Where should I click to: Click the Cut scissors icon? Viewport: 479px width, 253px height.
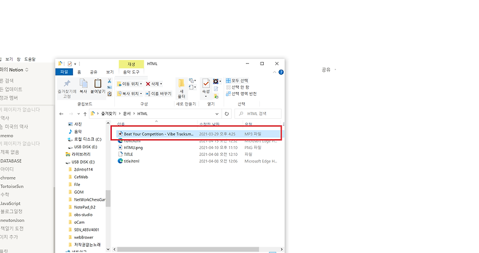point(109,81)
